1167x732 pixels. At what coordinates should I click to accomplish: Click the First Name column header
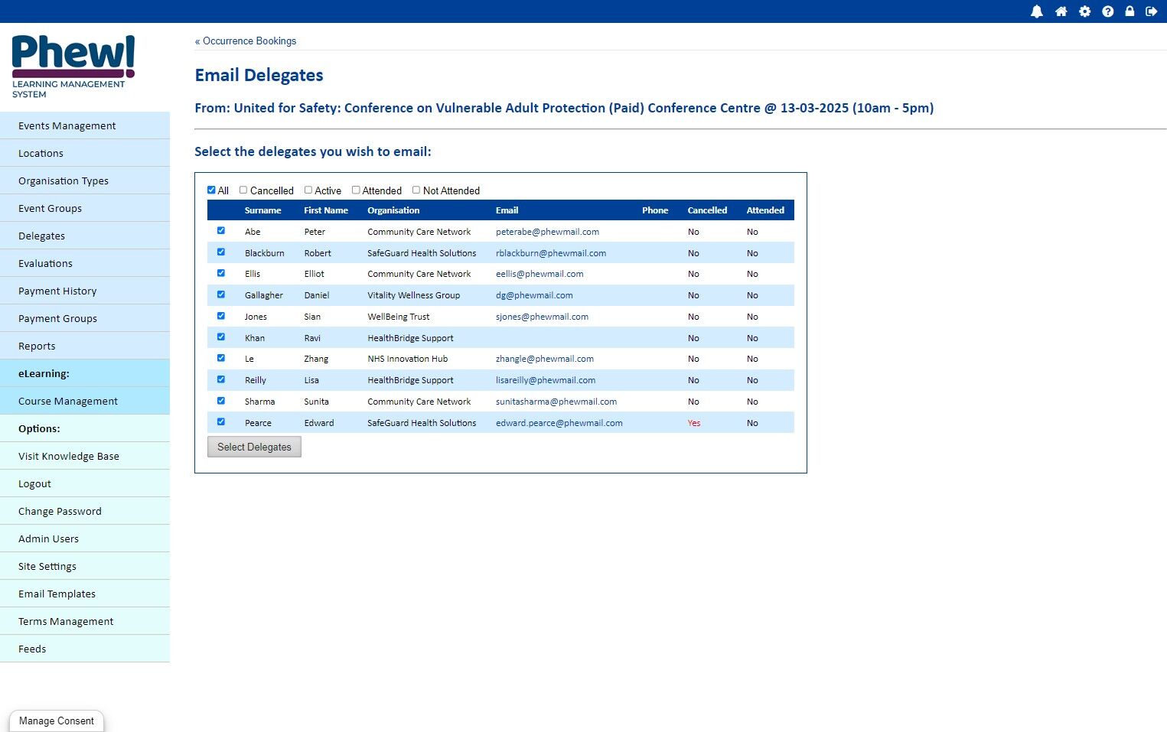326,210
